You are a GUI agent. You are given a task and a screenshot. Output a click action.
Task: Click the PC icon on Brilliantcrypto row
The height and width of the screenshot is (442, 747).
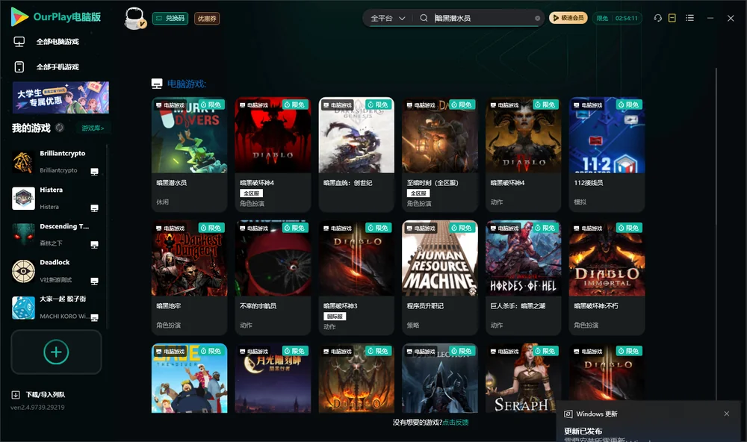[x=94, y=172]
